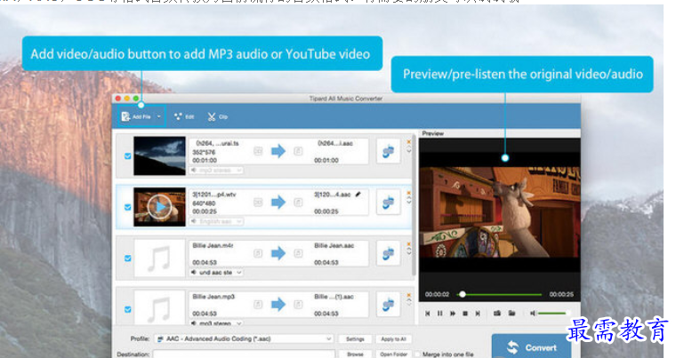
Task: Adjust the preview volume slider
Action: point(552,314)
